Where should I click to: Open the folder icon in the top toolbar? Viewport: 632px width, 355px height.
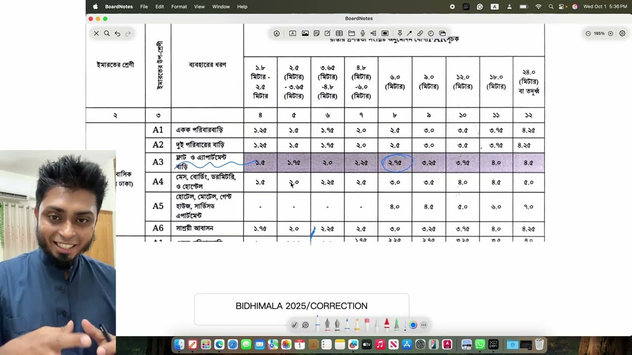point(352,34)
